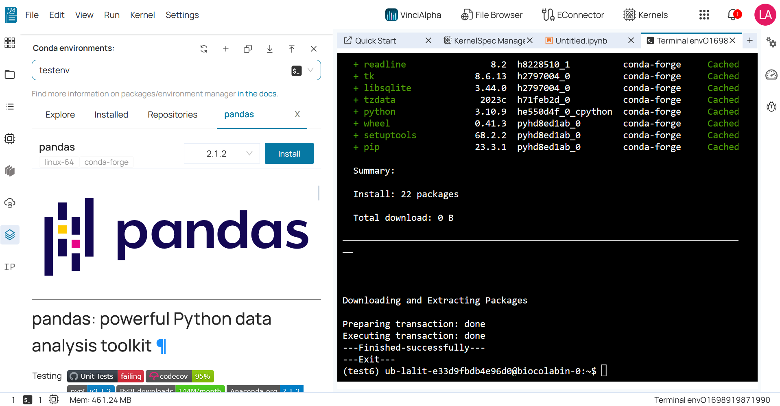This screenshot has width=780, height=406.
Task: Open the launcher grid sidebar icon
Action: (x=10, y=43)
